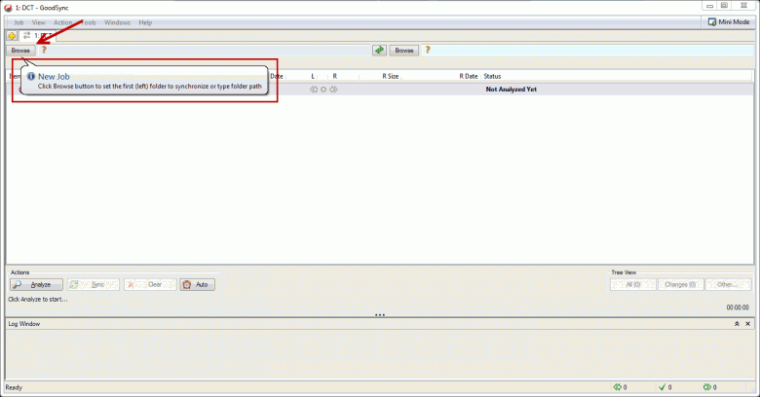The height and width of the screenshot is (397, 760).
Task: Open the View menu
Action: 38,22
